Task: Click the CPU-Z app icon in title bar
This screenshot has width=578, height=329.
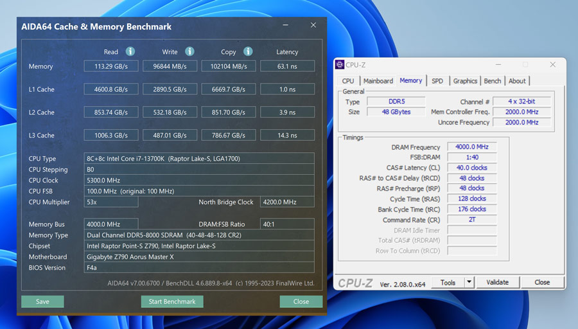Action: (340, 64)
